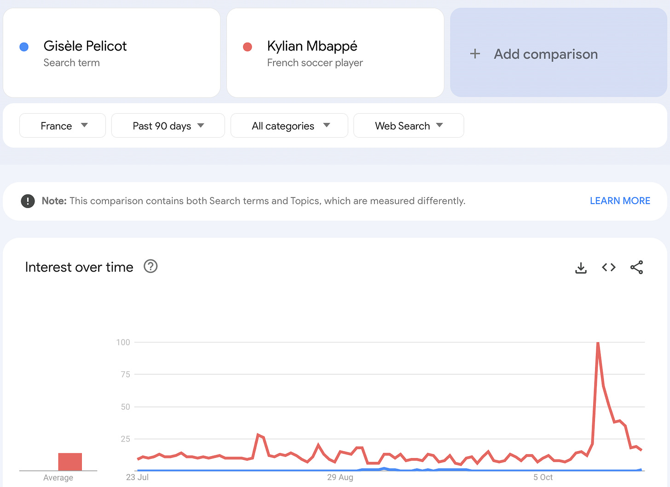670x487 pixels.
Task: Click the 5 Oct axis label
Action: tap(543, 477)
